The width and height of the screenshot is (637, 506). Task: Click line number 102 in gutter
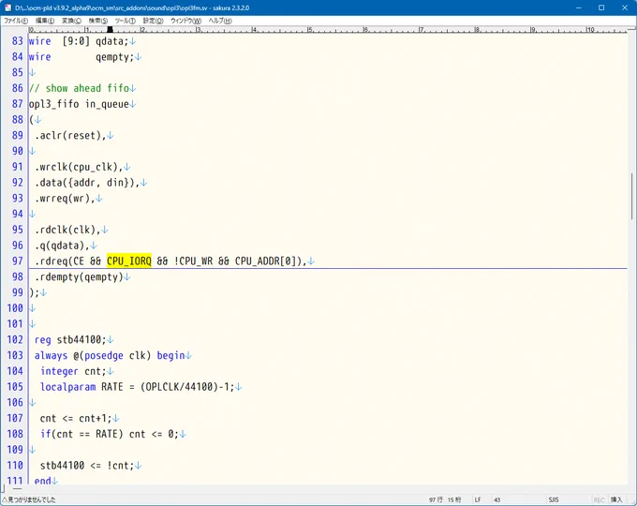15,339
